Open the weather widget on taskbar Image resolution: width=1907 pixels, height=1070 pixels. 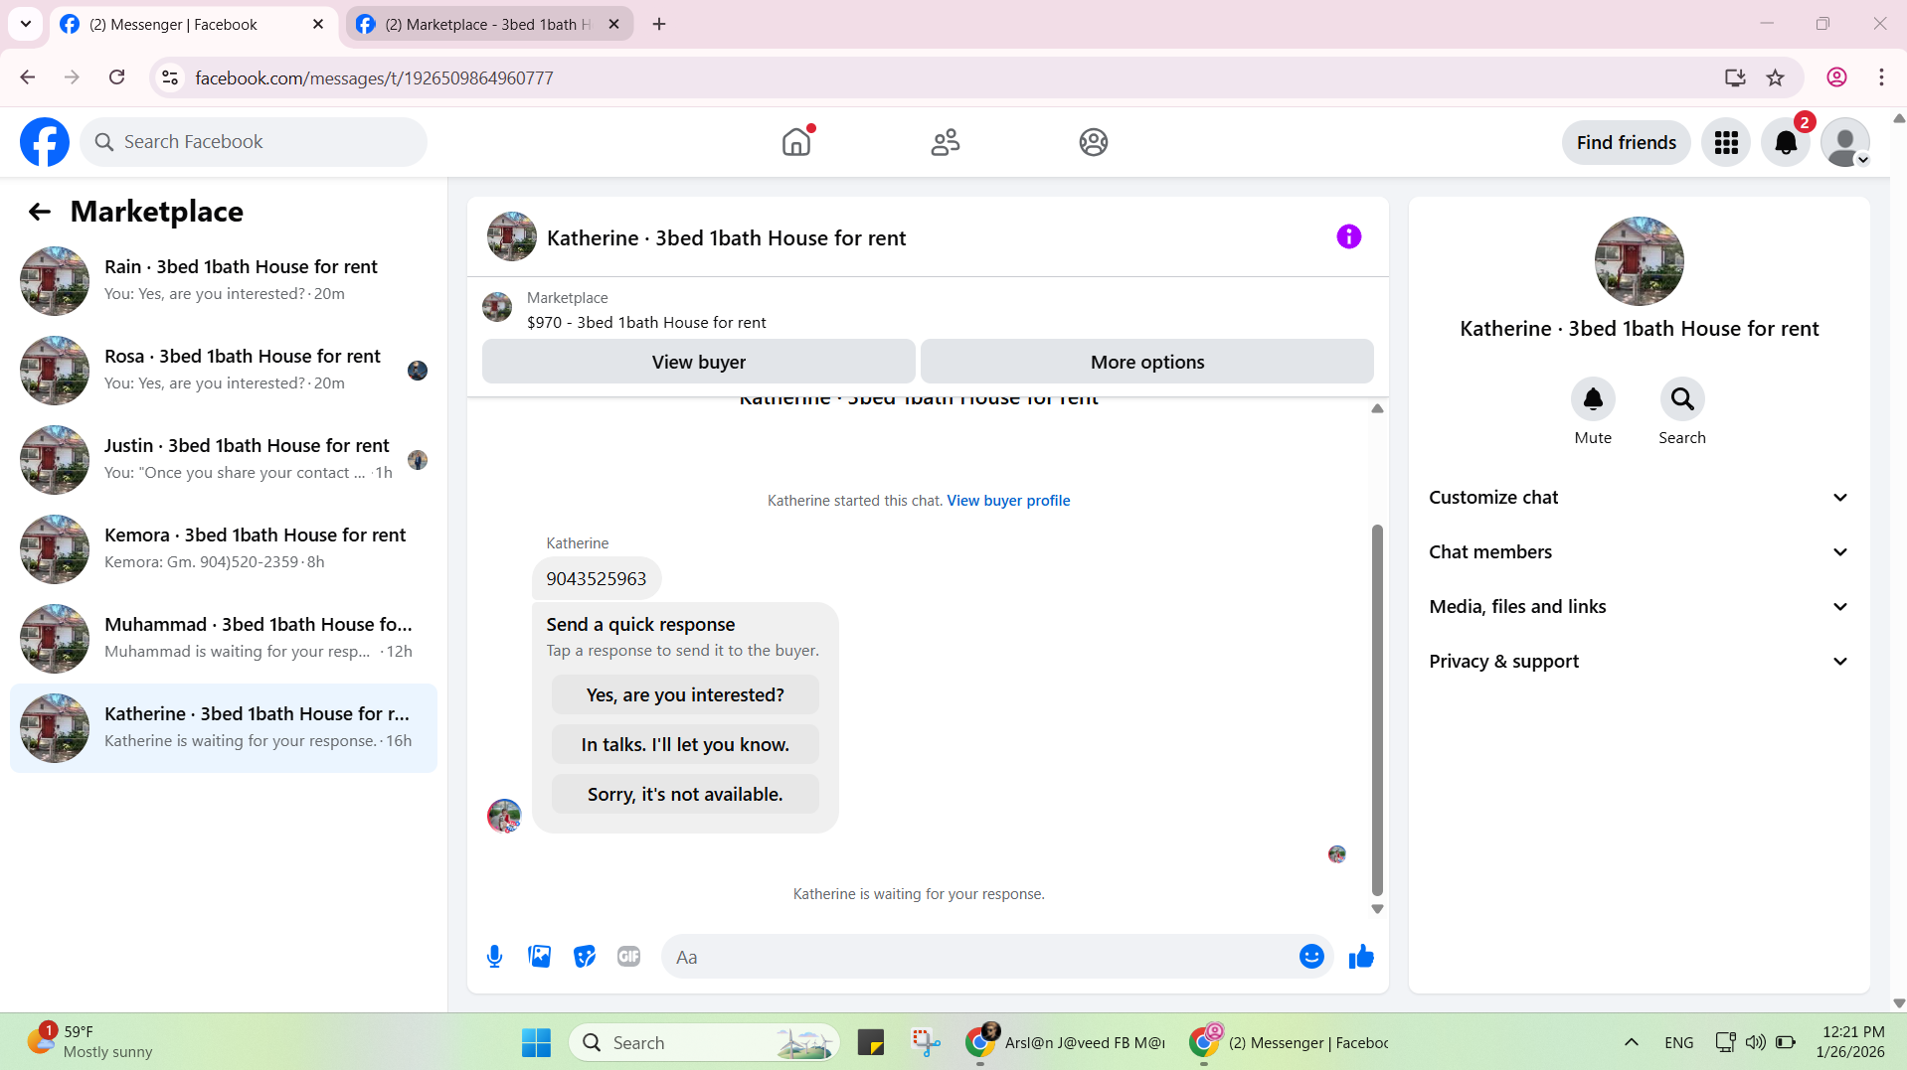89,1042
